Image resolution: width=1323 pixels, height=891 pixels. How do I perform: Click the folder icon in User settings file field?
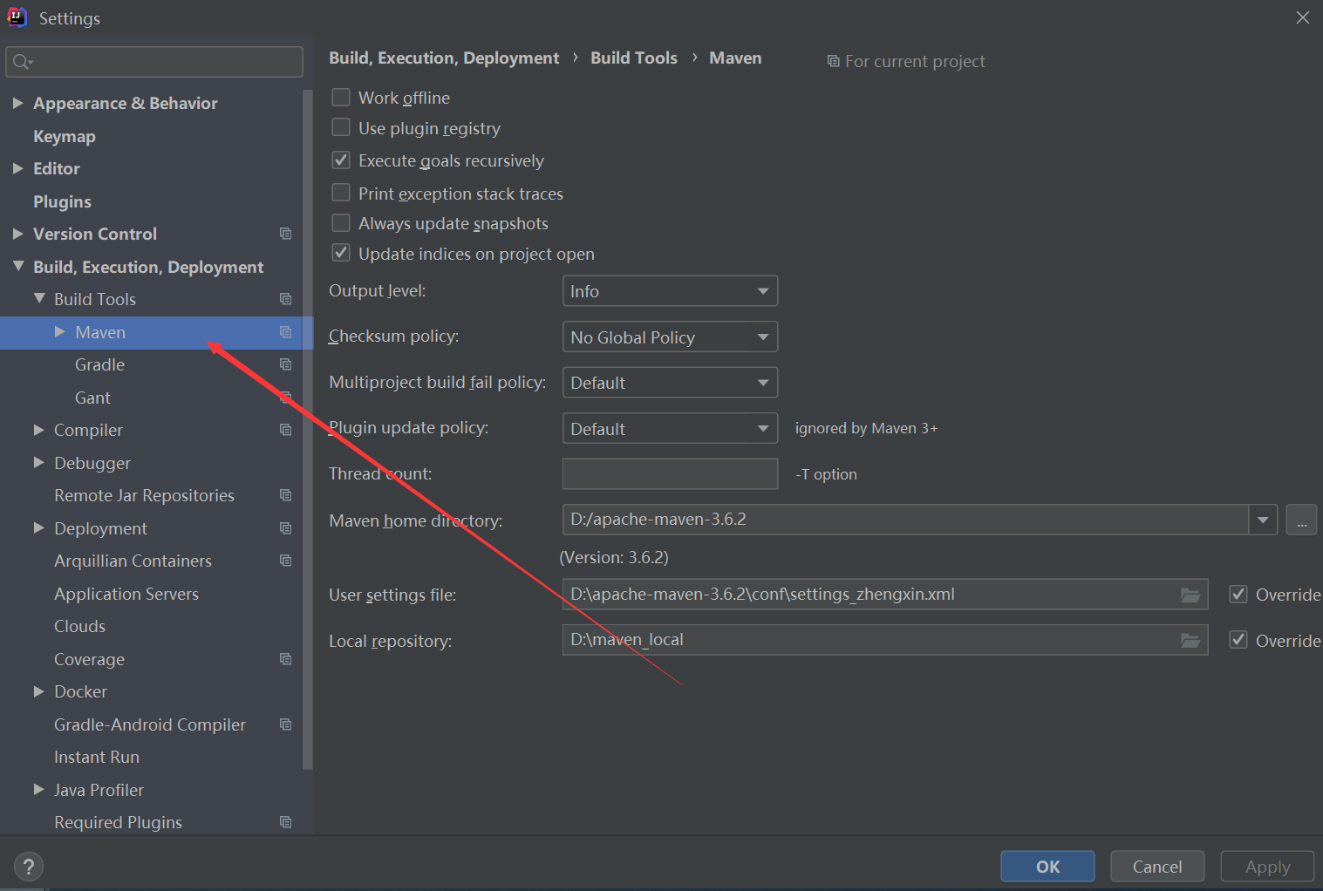[1190, 595]
